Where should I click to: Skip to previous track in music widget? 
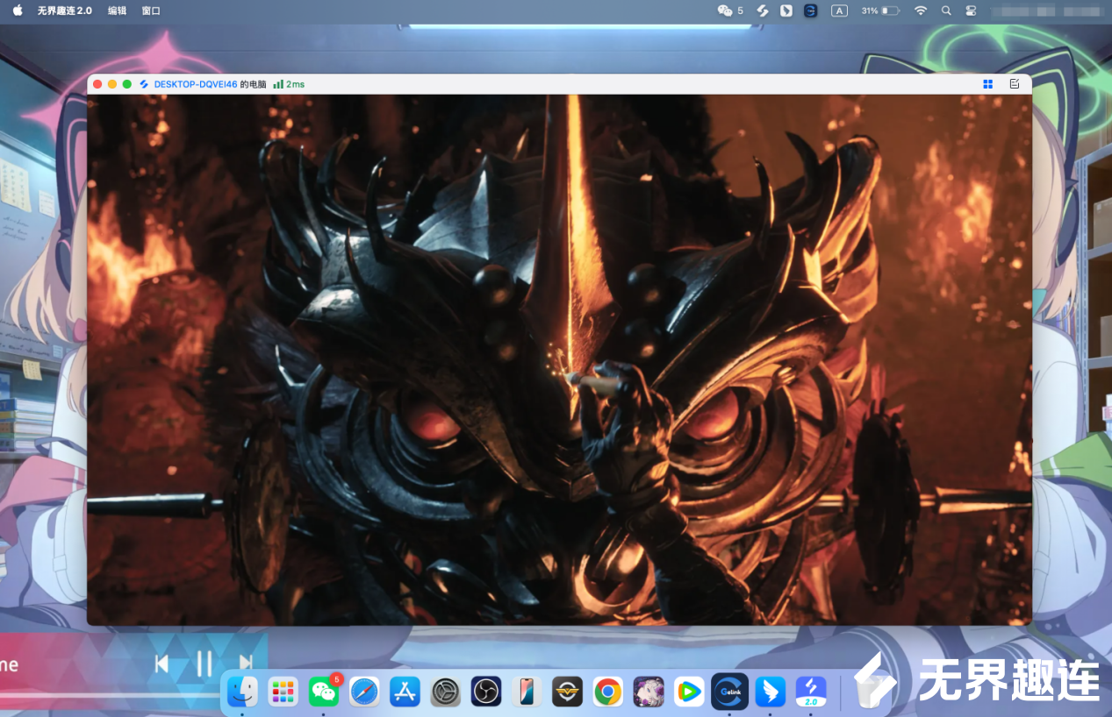click(x=161, y=664)
